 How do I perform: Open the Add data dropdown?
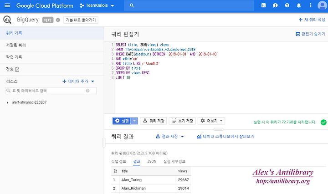pos(78,81)
